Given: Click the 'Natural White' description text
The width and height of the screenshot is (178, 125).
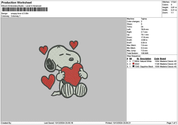Looking at the screenshot, I should click(146, 61).
